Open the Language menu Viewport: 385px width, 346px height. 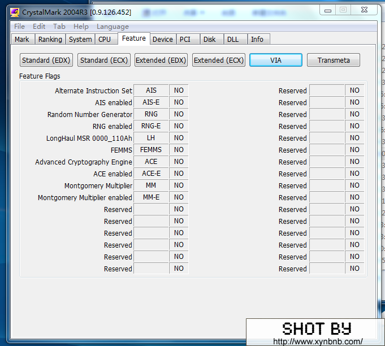pyautogui.click(x=113, y=26)
